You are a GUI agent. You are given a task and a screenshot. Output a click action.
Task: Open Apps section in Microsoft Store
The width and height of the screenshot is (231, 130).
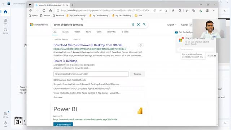5,21
